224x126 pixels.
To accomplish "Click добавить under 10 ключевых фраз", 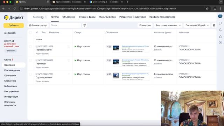I will coord(158,50).
